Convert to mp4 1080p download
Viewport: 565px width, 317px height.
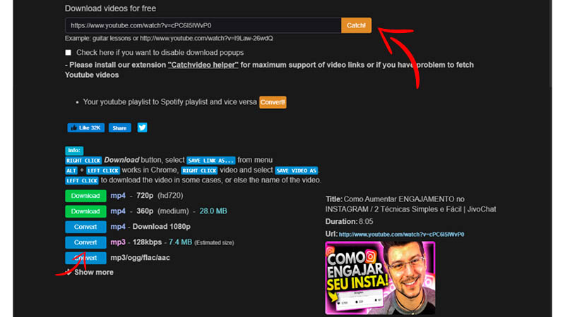pyautogui.click(x=85, y=227)
